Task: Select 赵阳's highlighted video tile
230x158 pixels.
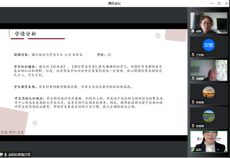Action: coord(208,141)
